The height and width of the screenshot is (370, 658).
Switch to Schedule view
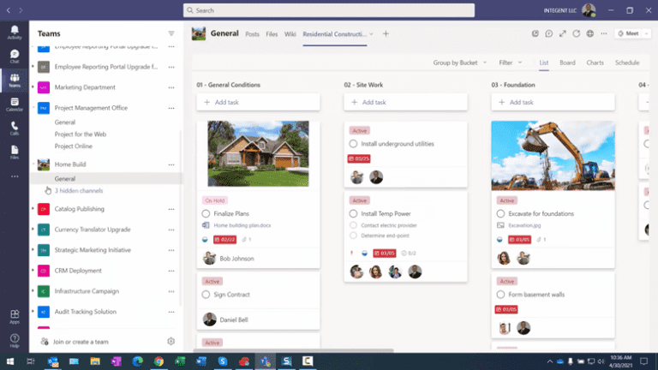(627, 63)
